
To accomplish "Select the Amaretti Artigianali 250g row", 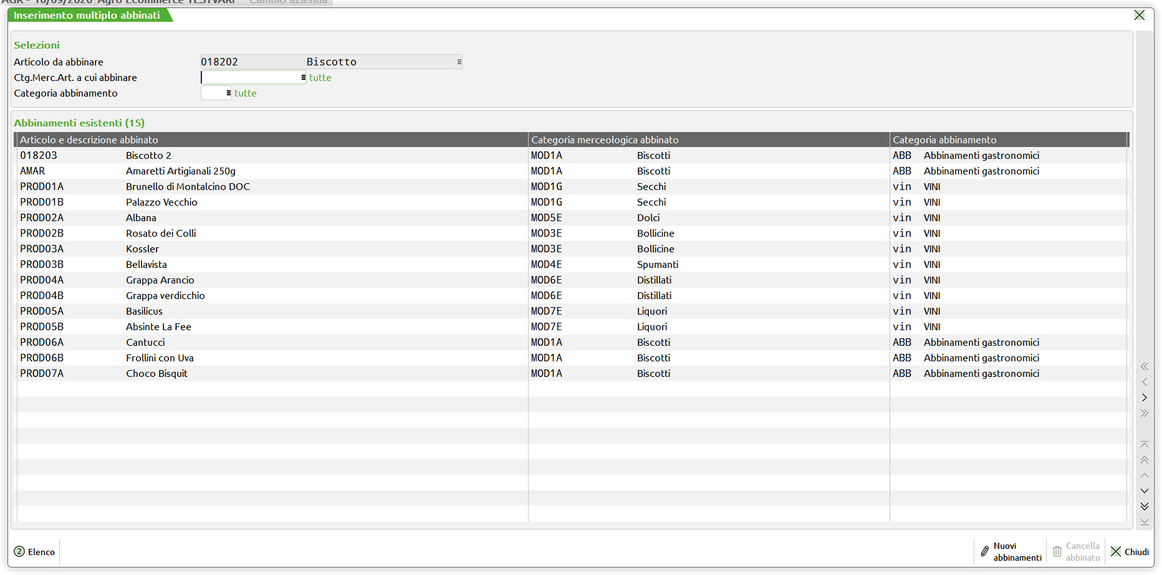I will pos(181,171).
